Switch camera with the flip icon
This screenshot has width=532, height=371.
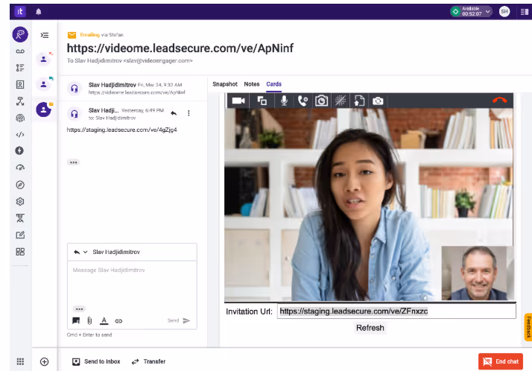[x=378, y=101]
